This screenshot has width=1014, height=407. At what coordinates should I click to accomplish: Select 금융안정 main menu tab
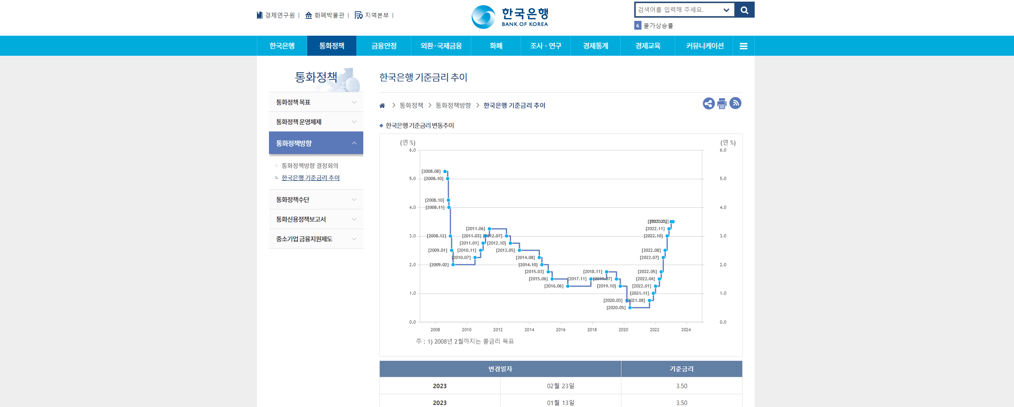click(x=384, y=46)
